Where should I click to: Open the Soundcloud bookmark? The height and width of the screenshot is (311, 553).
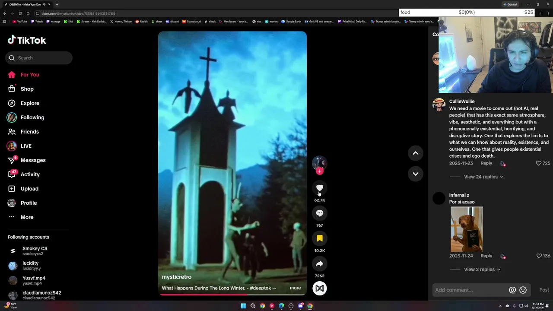tap(191, 22)
